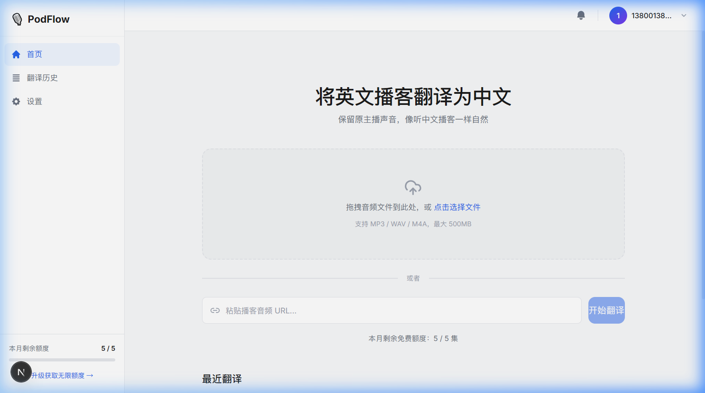Click the 将英文播客翻译为中文 headline
Screen dimensions: 705x393
(413, 96)
